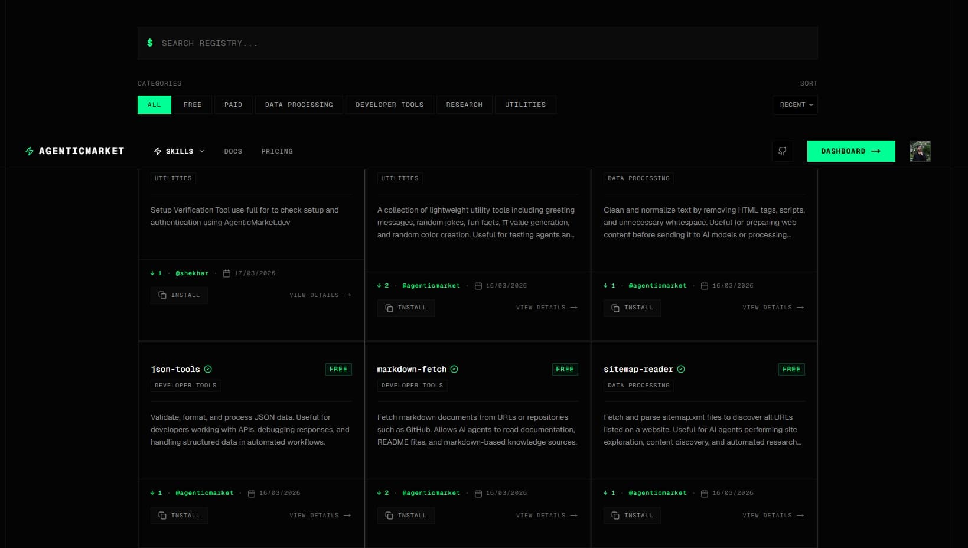Open the RECENT sort dropdown

click(x=795, y=105)
